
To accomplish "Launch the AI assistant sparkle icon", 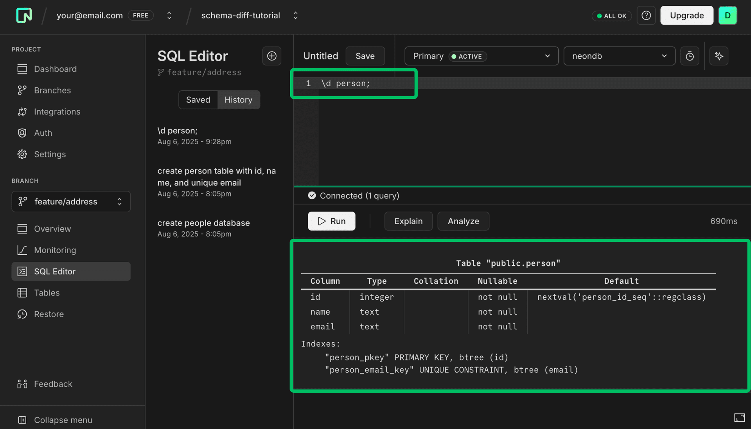I will (719, 56).
